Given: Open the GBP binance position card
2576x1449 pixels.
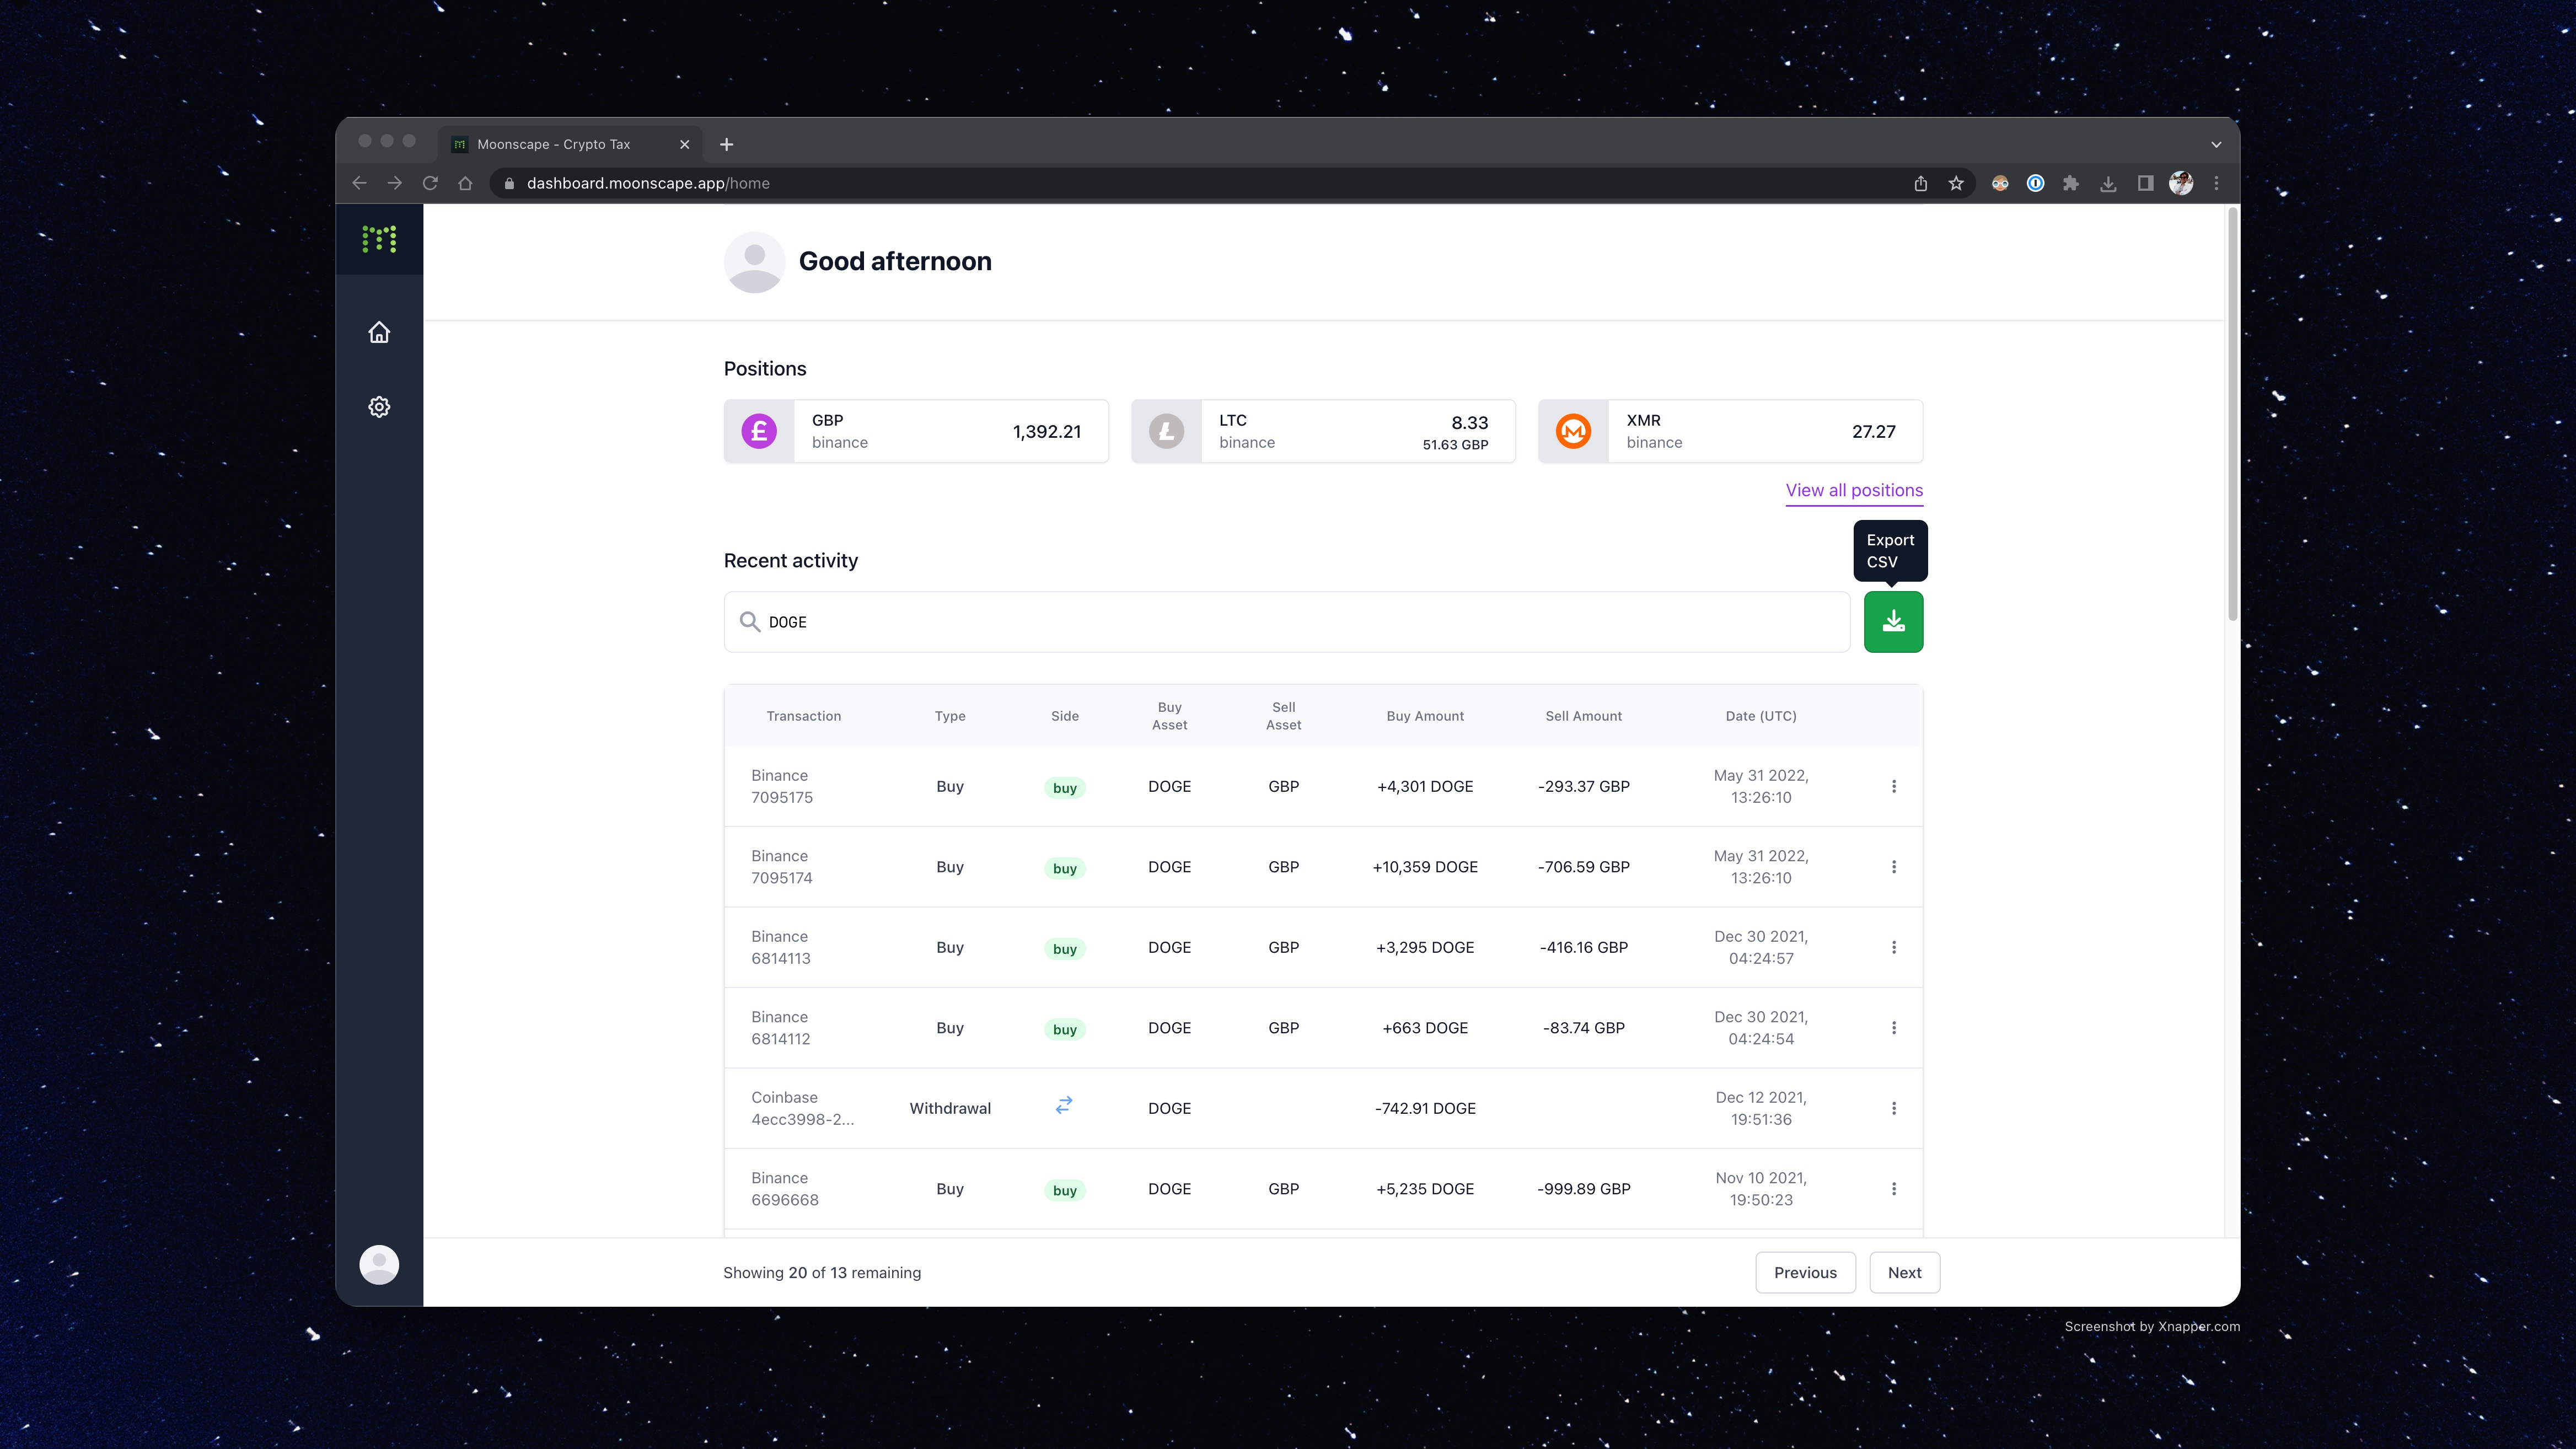Looking at the screenshot, I should click(916, 431).
